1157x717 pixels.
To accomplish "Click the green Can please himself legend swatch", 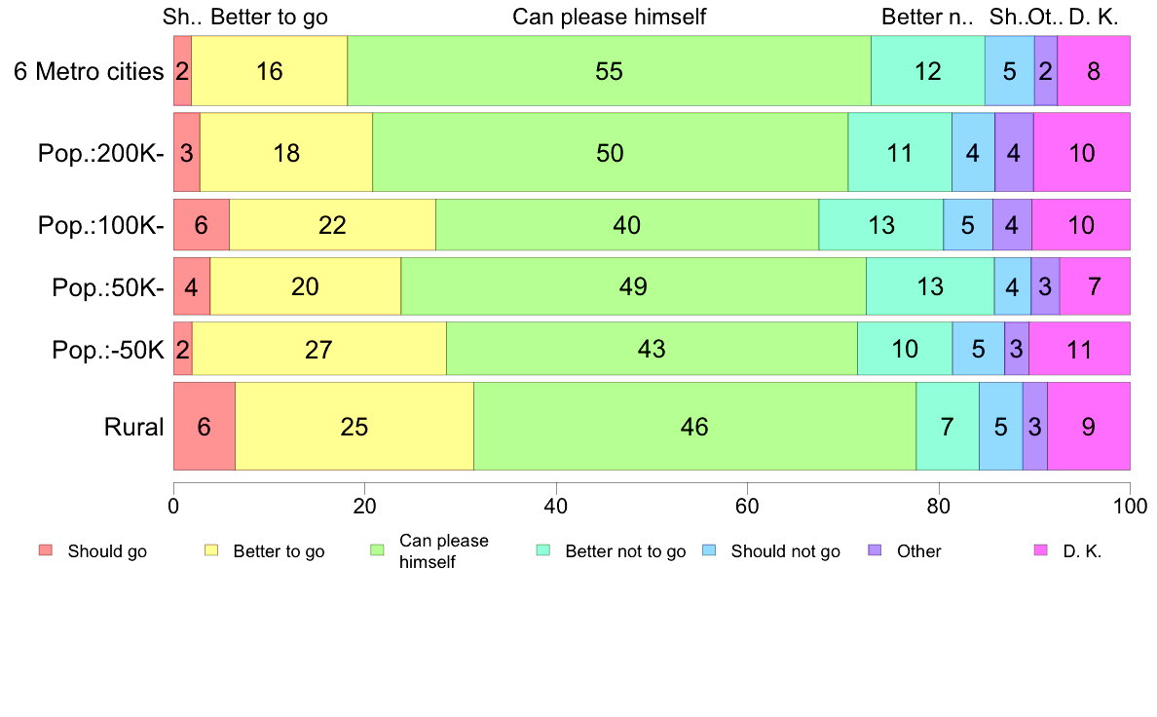I will [x=377, y=550].
